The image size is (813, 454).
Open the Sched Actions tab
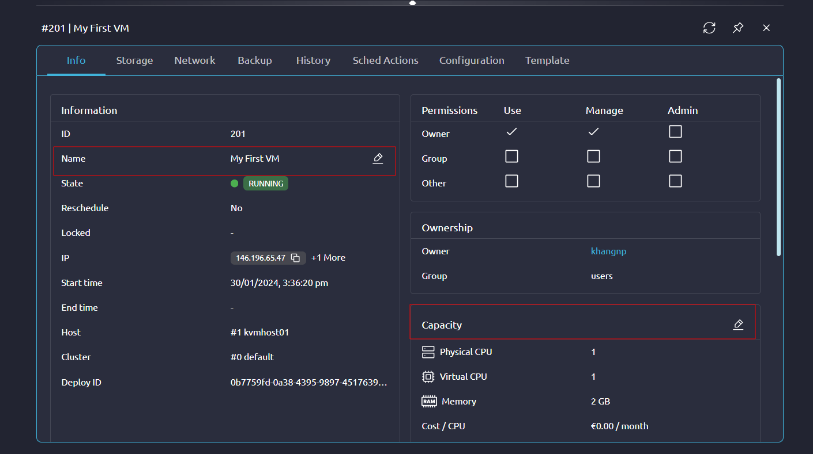(385, 60)
